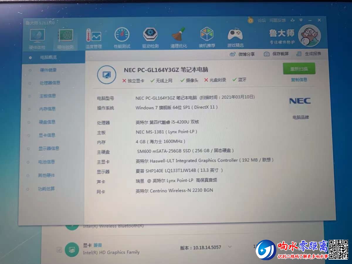Screen dimensions: 352x264
Task: Click Intel(R) HD Graphics Family in background window
Action: [x=111, y=253]
